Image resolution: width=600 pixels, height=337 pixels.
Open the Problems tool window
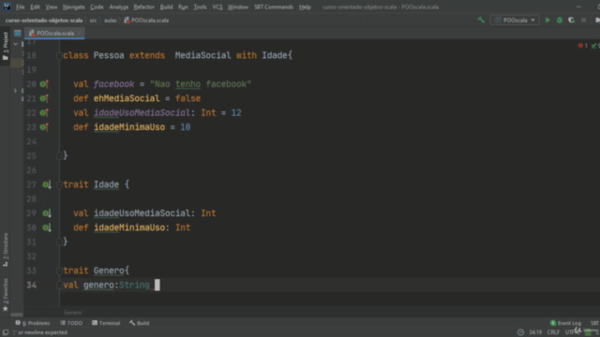tap(33, 323)
